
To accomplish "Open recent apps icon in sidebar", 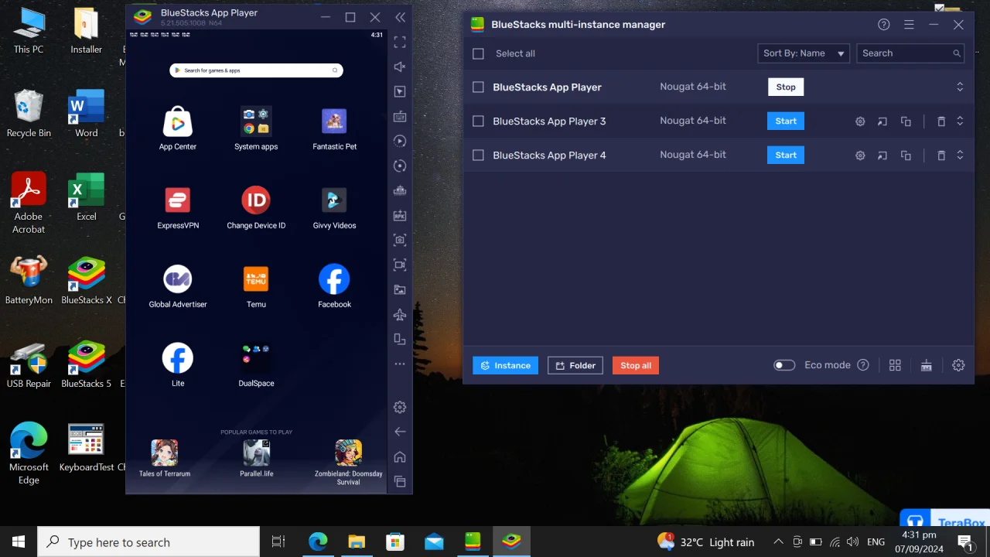I will pos(400,481).
